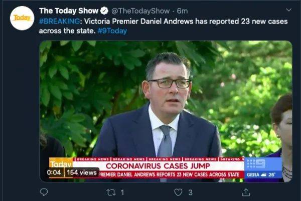Expand tweet options chevron menu
The width and height of the screenshot is (301, 201).
point(289,10)
